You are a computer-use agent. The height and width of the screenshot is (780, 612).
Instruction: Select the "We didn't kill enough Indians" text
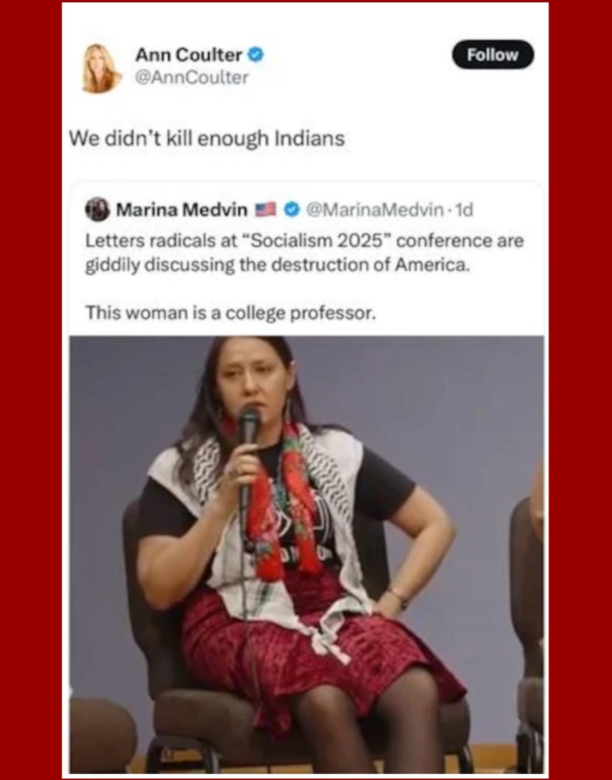tap(207, 139)
